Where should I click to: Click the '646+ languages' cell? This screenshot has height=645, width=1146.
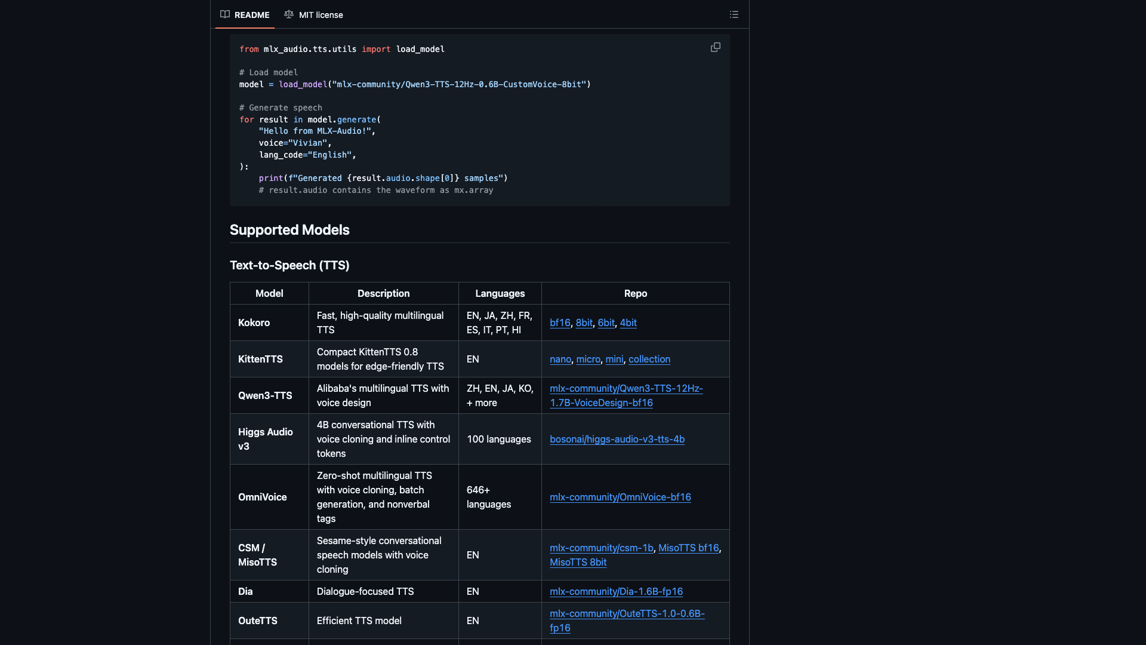click(x=500, y=497)
